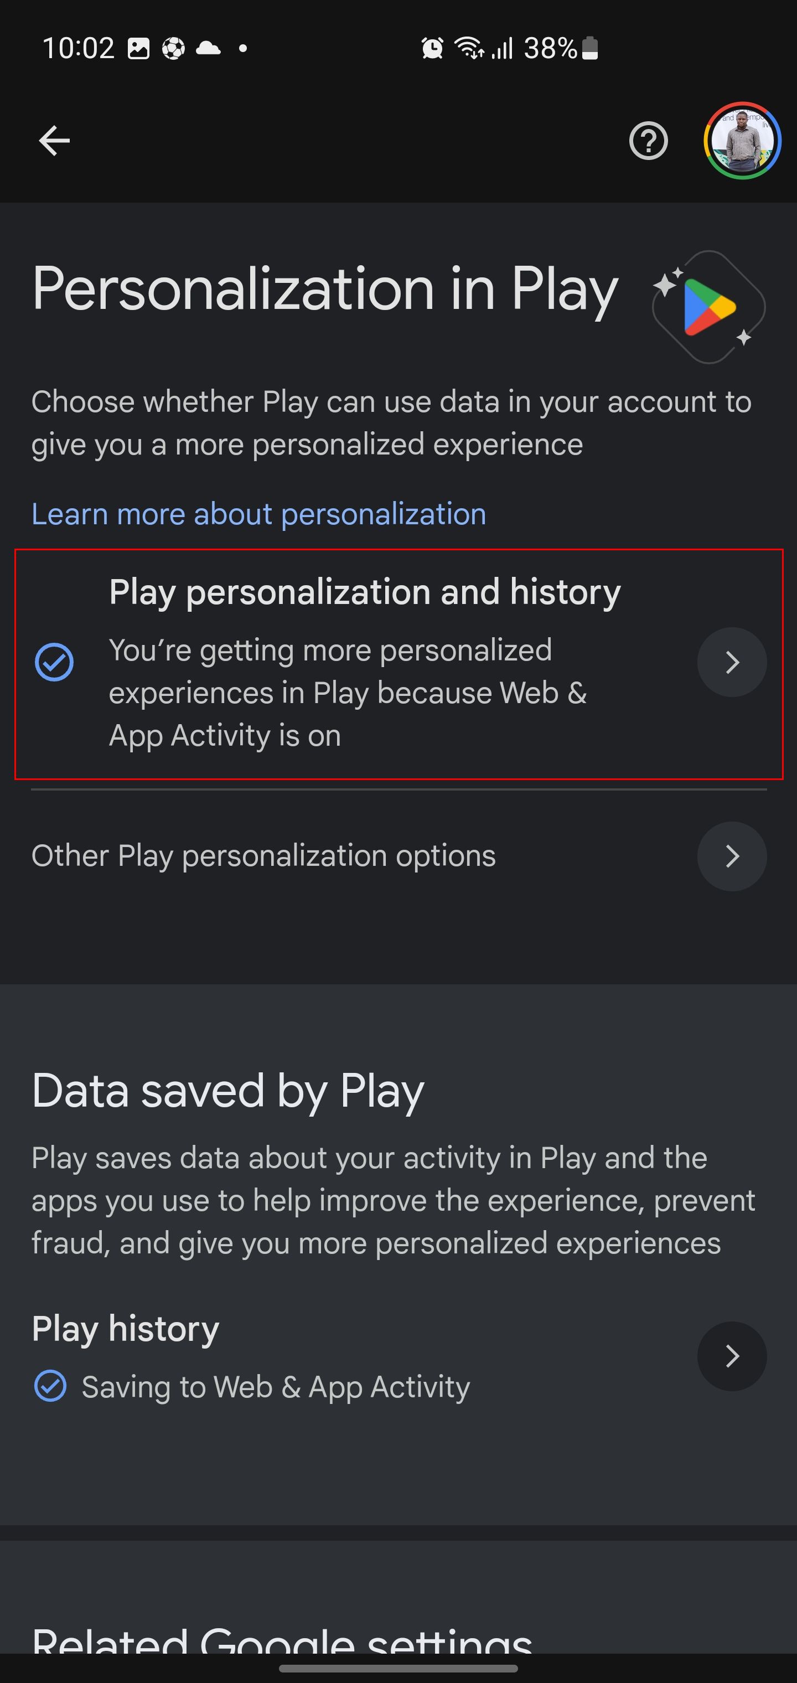The height and width of the screenshot is (1683, 797).
Task: Open the Google account profile avatar
Action: (742, 141)
